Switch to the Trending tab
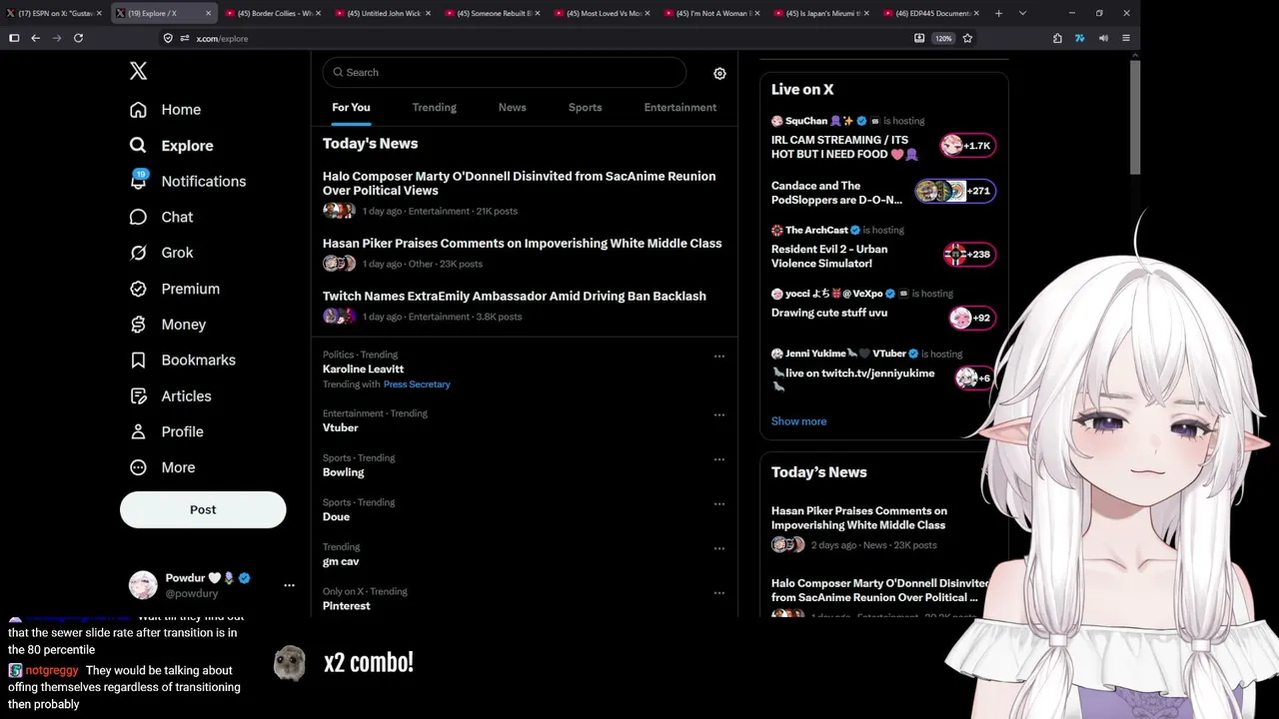 (434, 108)
